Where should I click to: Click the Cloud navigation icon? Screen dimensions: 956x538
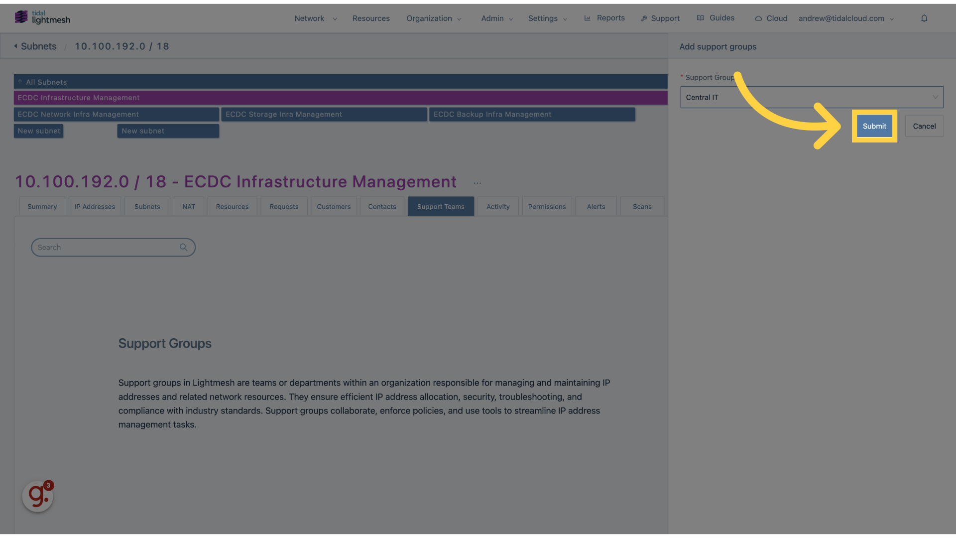tap(759, 18)
